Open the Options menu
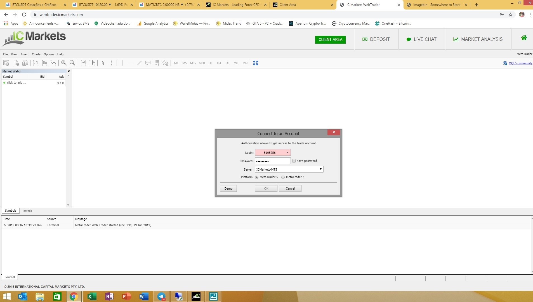Screen dimensions: 533x302 coord(49,54)
